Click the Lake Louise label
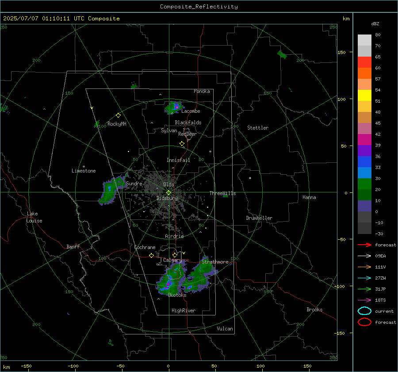 pyautogui.click(x=34, y=217)
